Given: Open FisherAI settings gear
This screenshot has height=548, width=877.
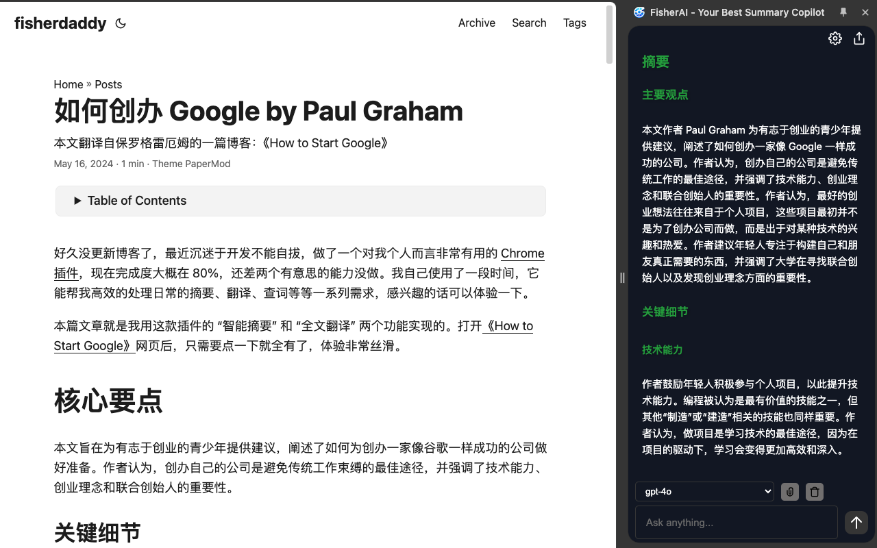Looking at the screenshot, I should (835, 39).
